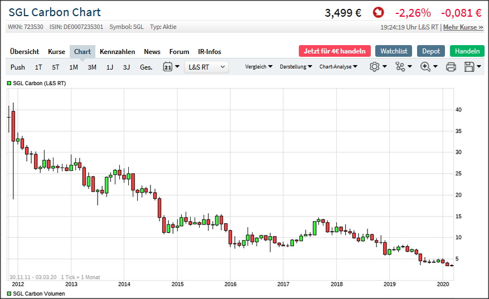The image size is (489, 299).
Task: Toggle the SGL Carbon Volumen legend marker
Action: [x=9, y=293]
